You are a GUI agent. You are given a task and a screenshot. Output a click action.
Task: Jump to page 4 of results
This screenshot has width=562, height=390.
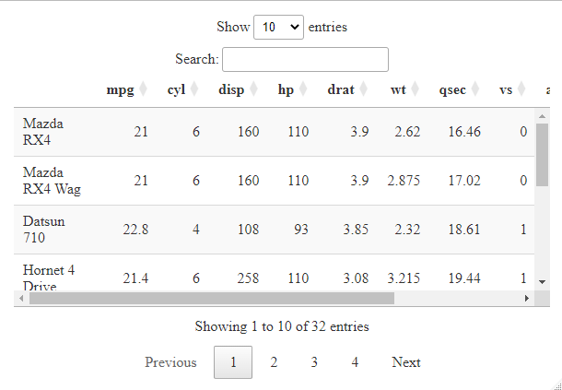[x=355, y=362]
